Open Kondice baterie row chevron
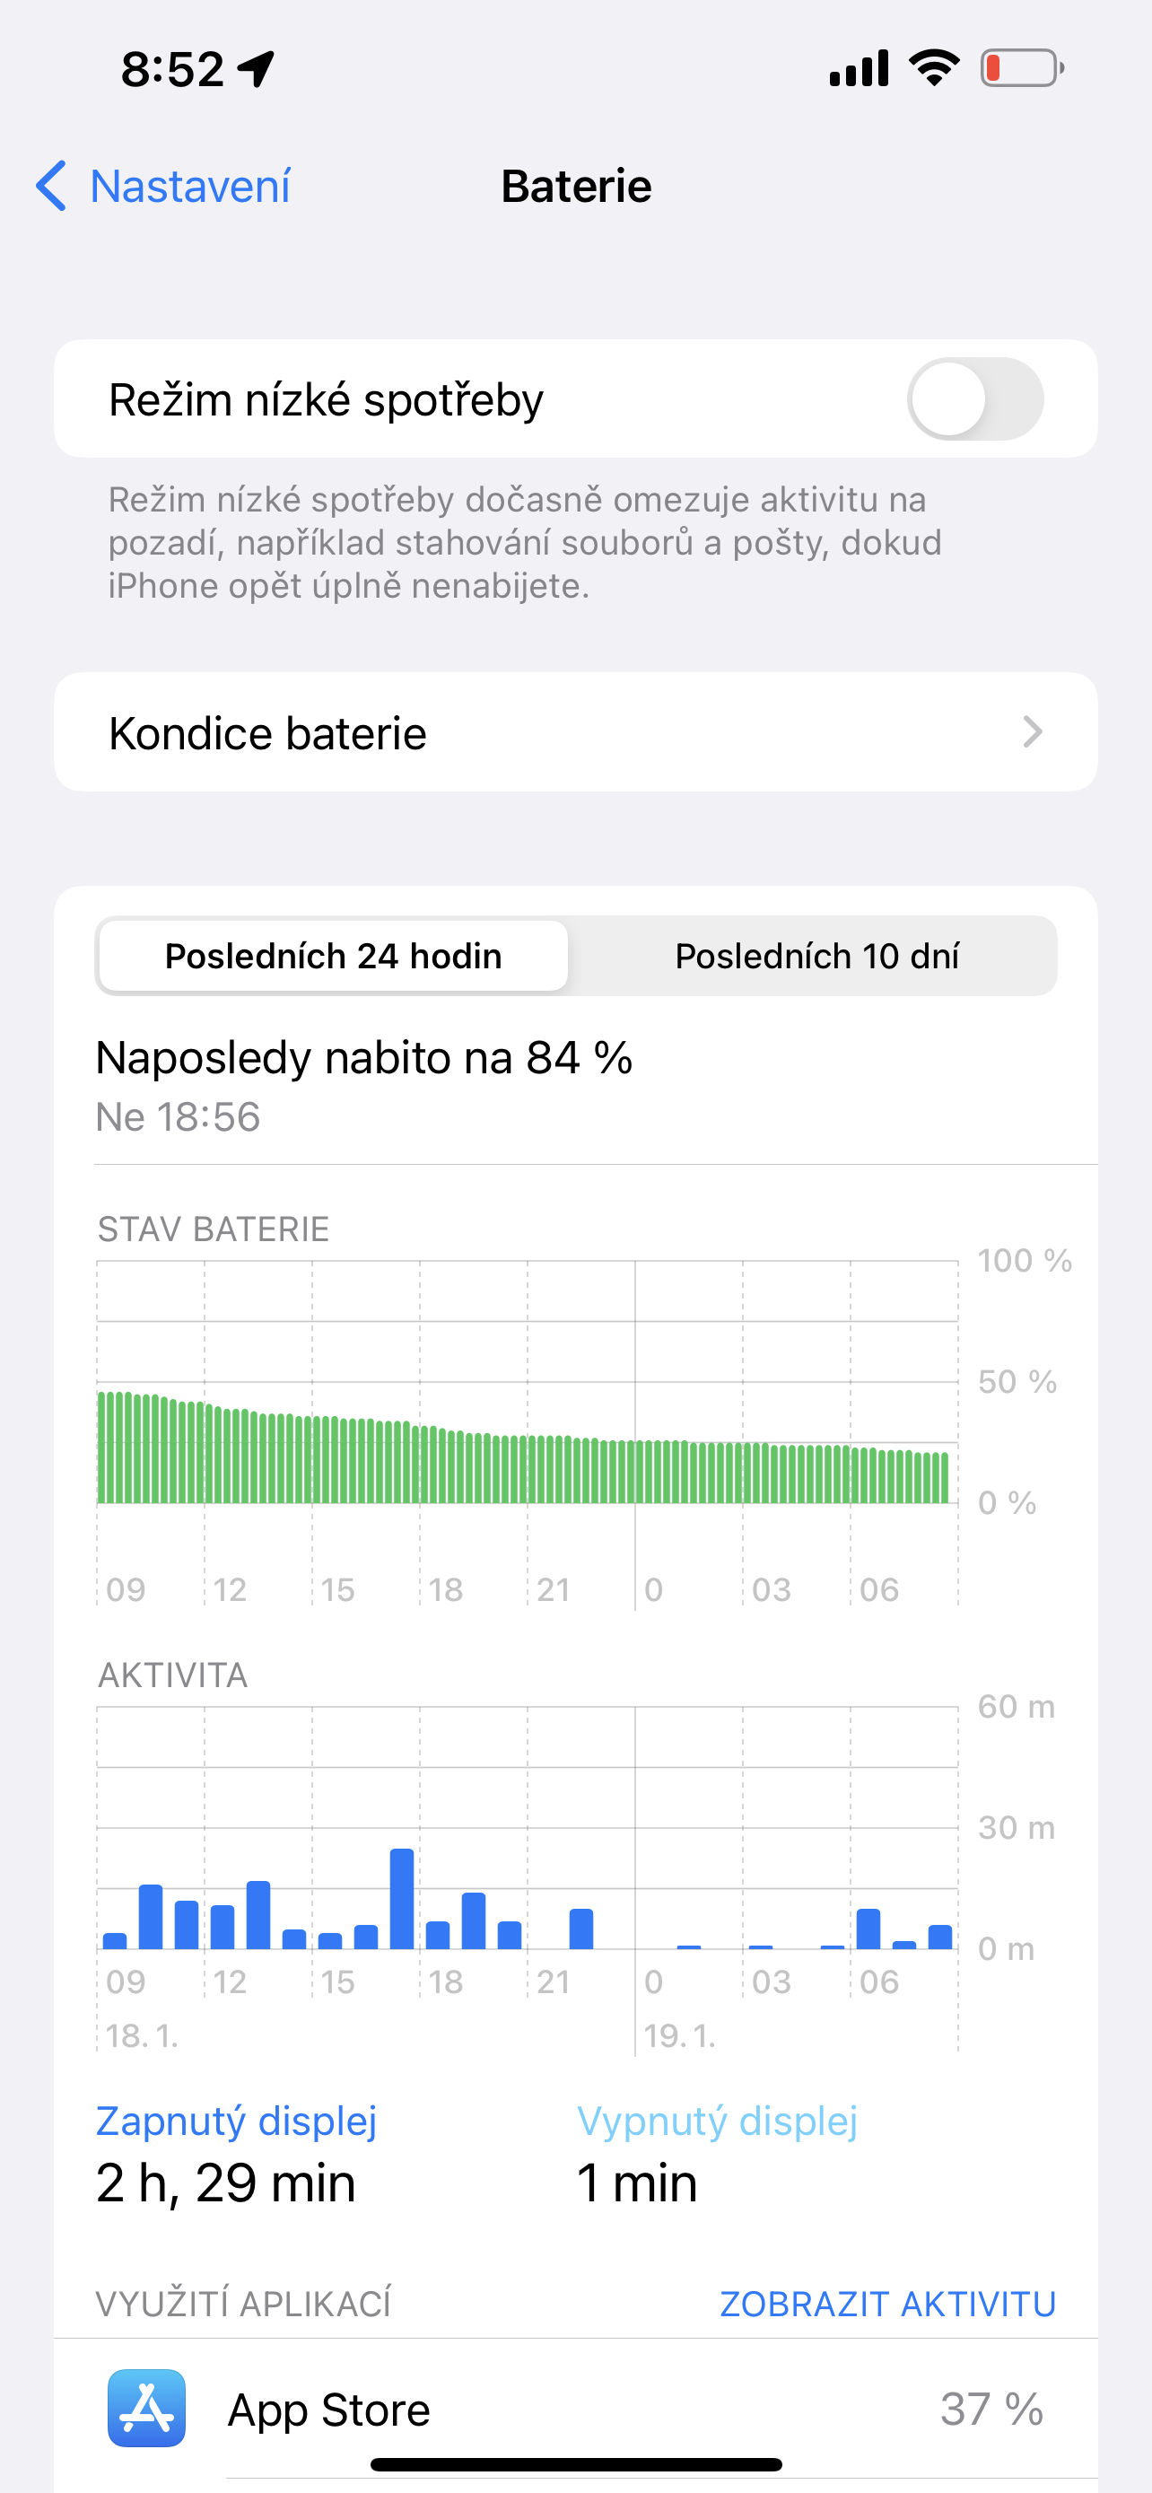Screen dimensions: 1152x2493 coord(1032,732)
